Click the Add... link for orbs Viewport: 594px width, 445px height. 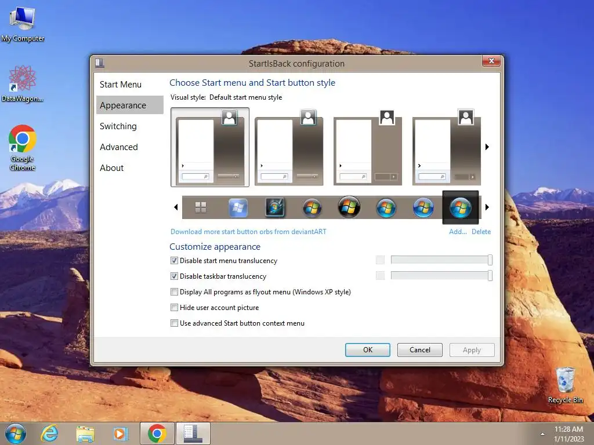click(x=458, y=232)
